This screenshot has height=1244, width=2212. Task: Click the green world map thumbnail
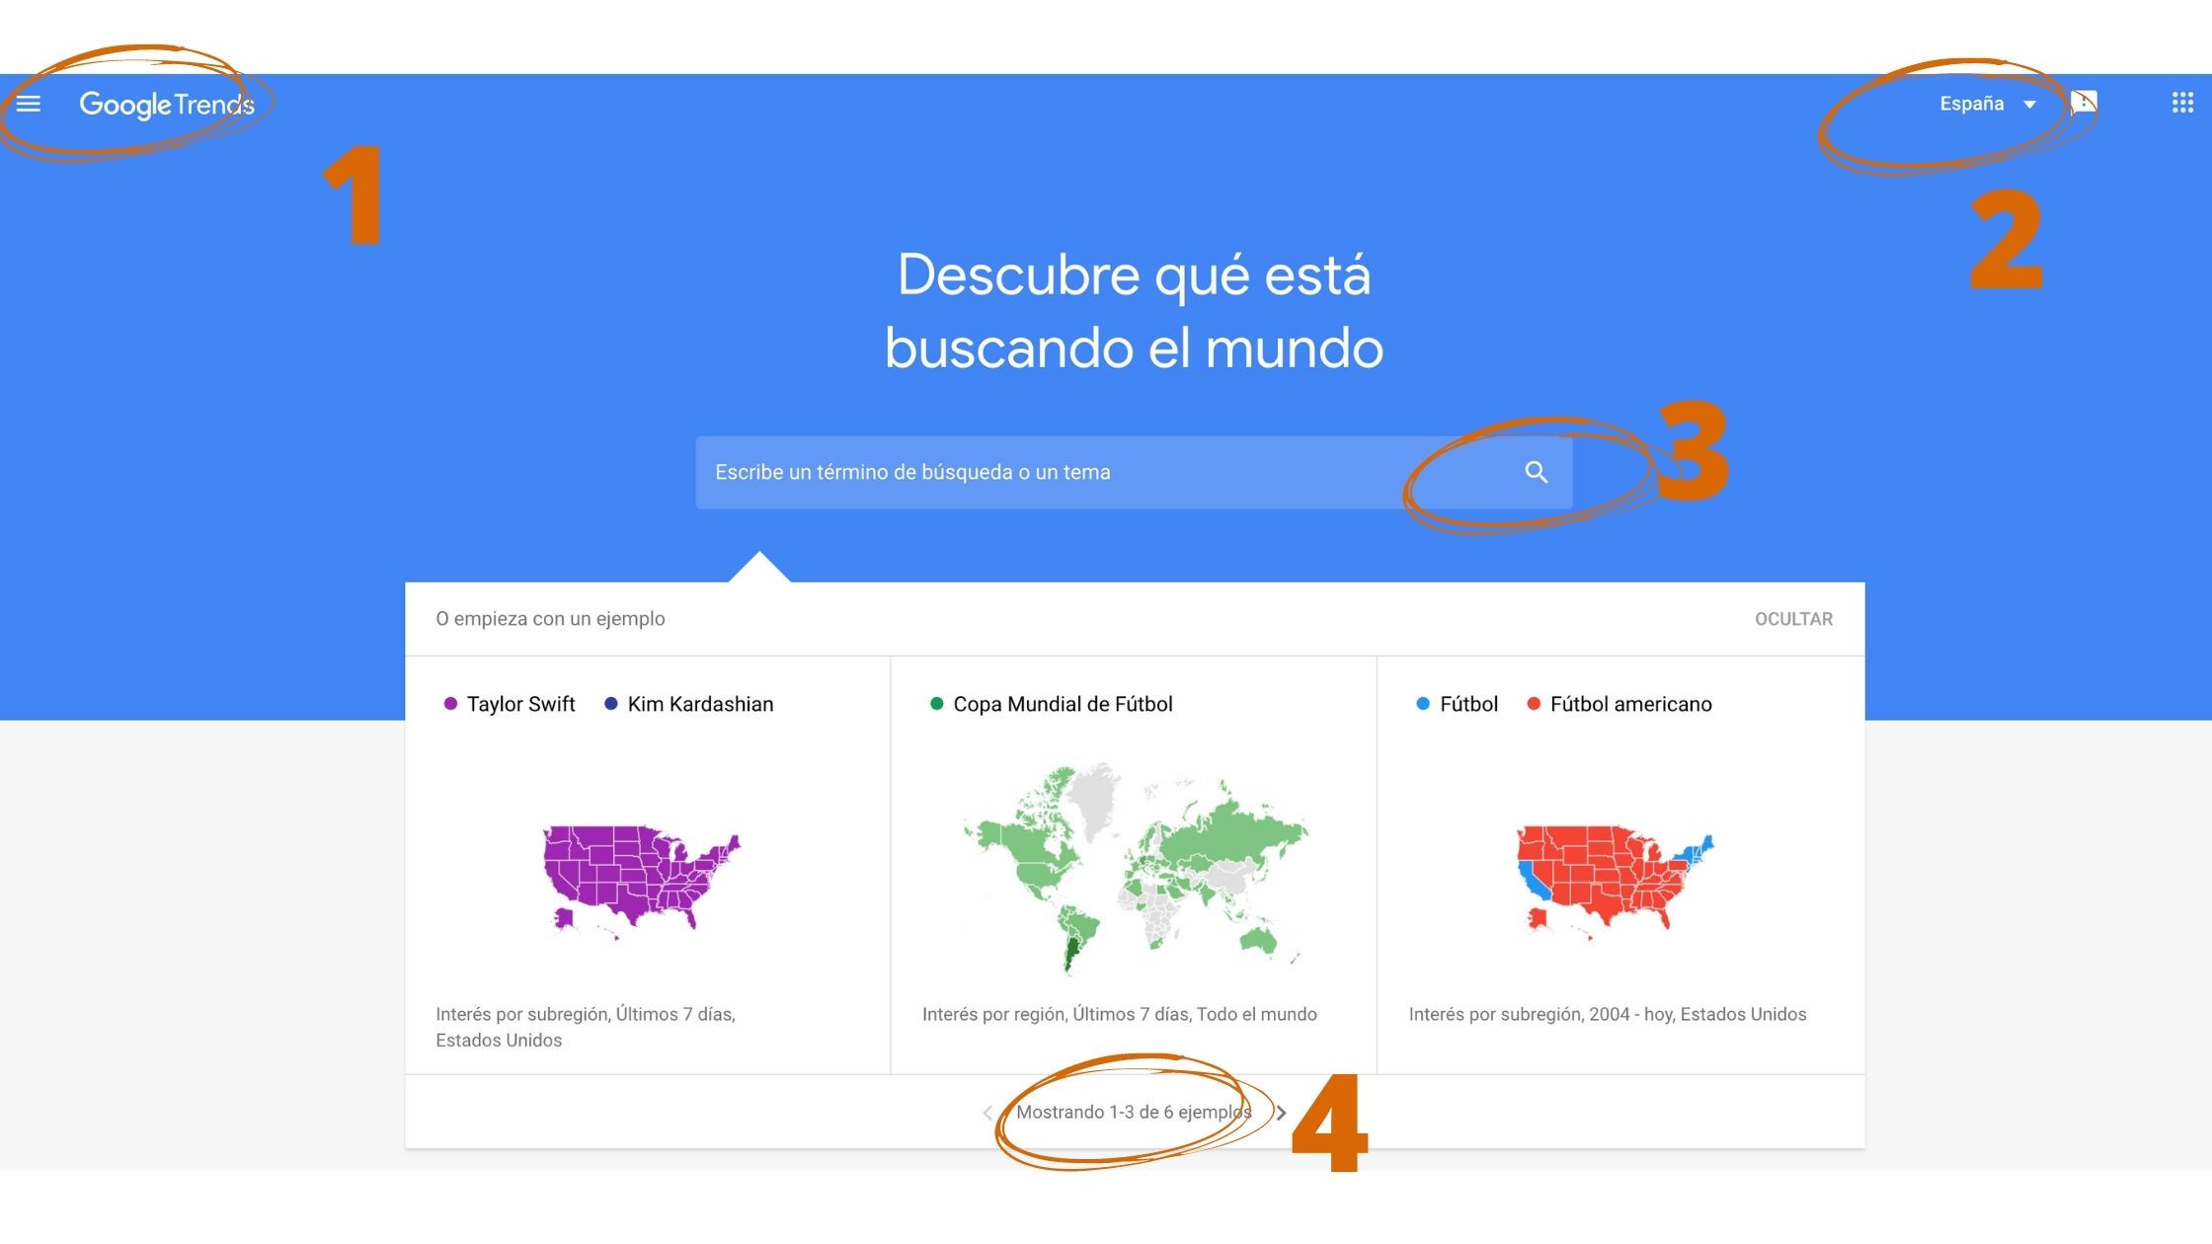click(1134, 869)
